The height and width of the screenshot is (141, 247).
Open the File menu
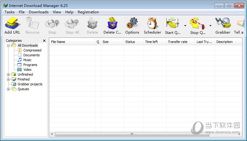pos(22,12)
